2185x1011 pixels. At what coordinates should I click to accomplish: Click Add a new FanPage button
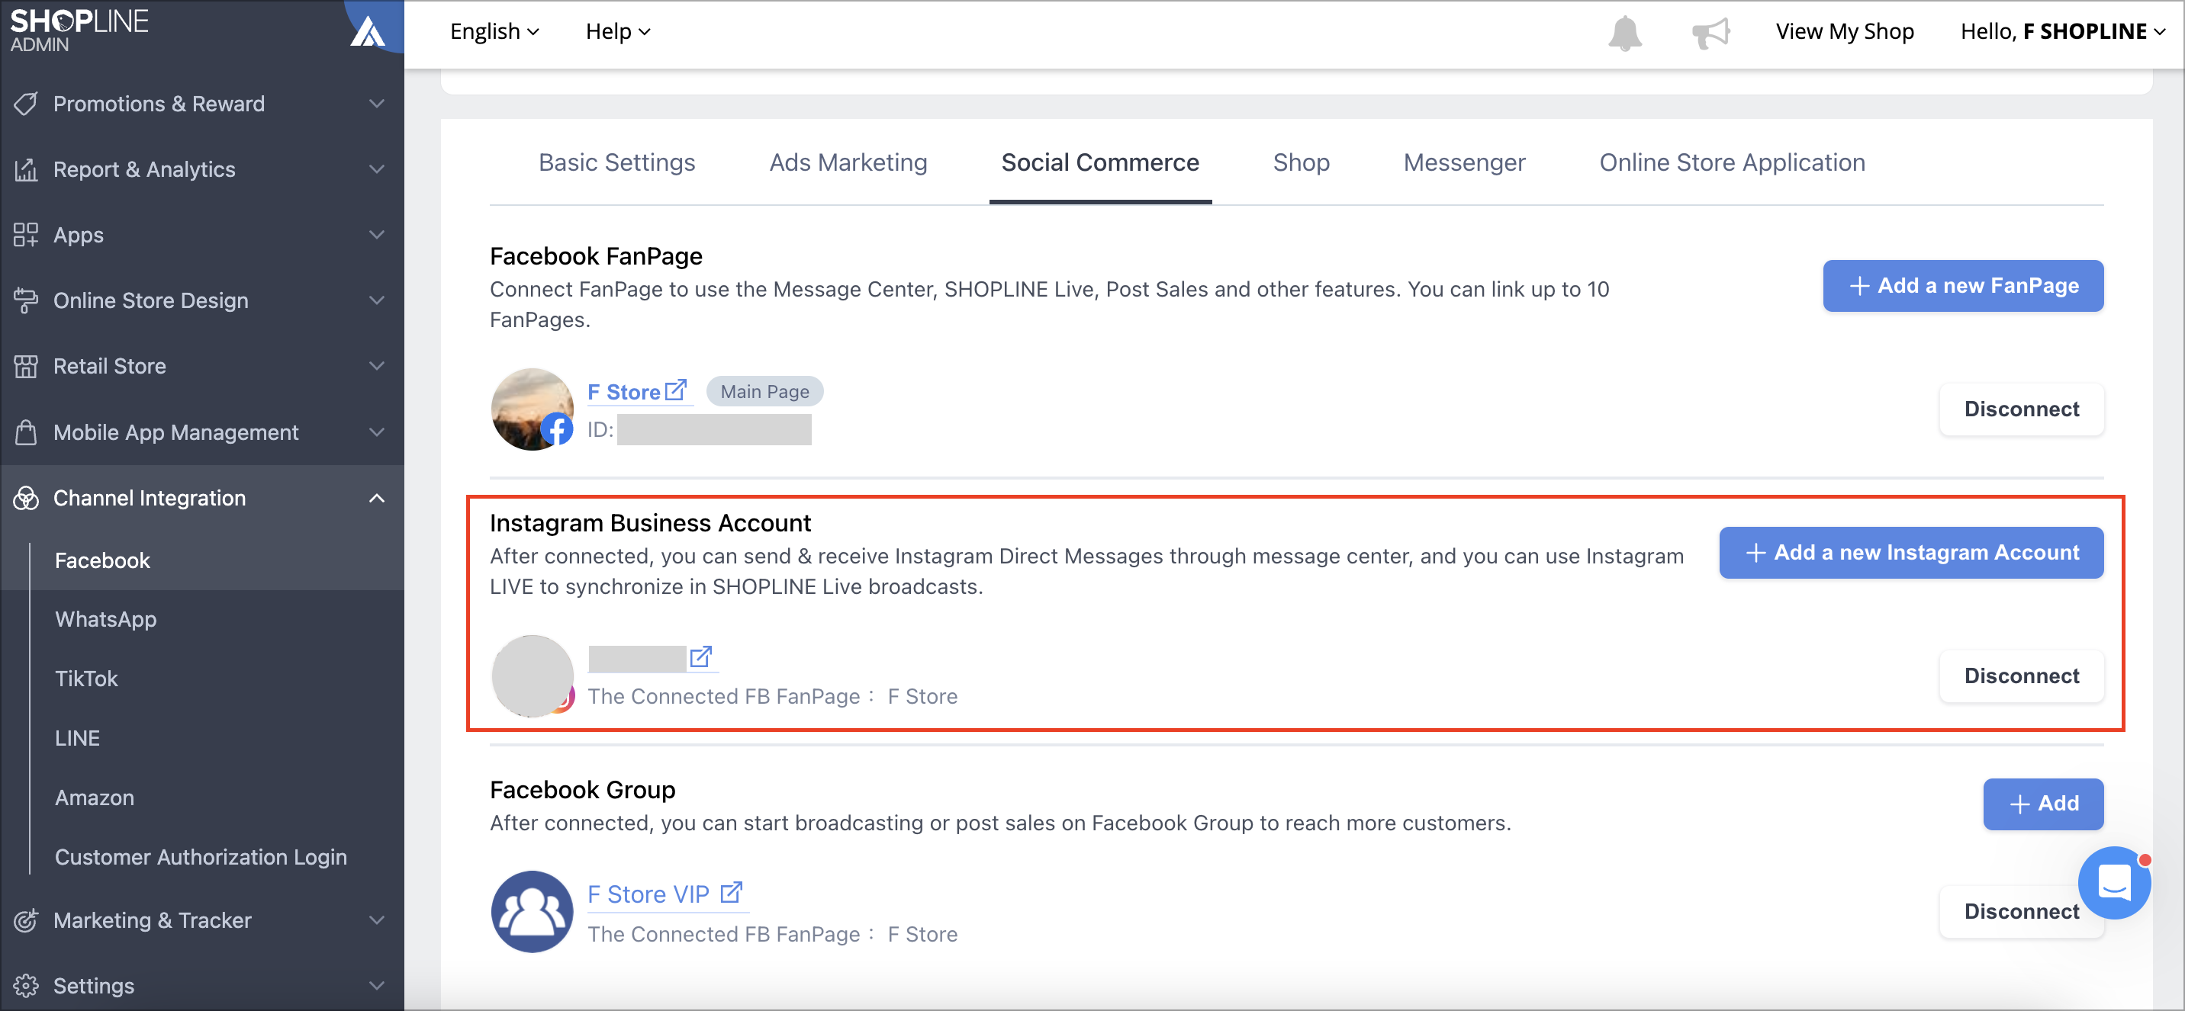[1963, 286]
